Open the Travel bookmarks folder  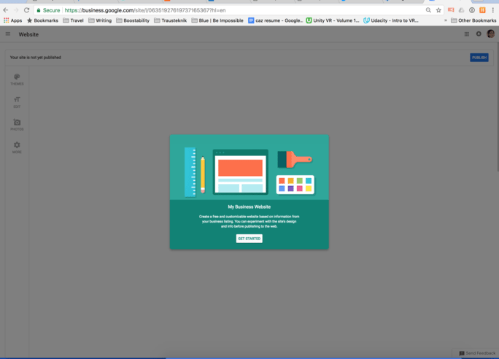73,20
